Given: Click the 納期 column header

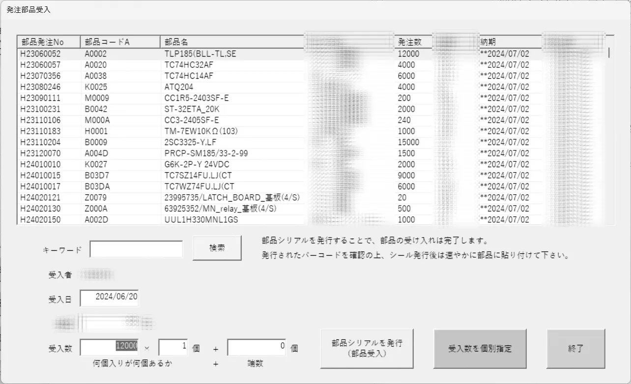Looking at the screenshot, I should [509, 42].
